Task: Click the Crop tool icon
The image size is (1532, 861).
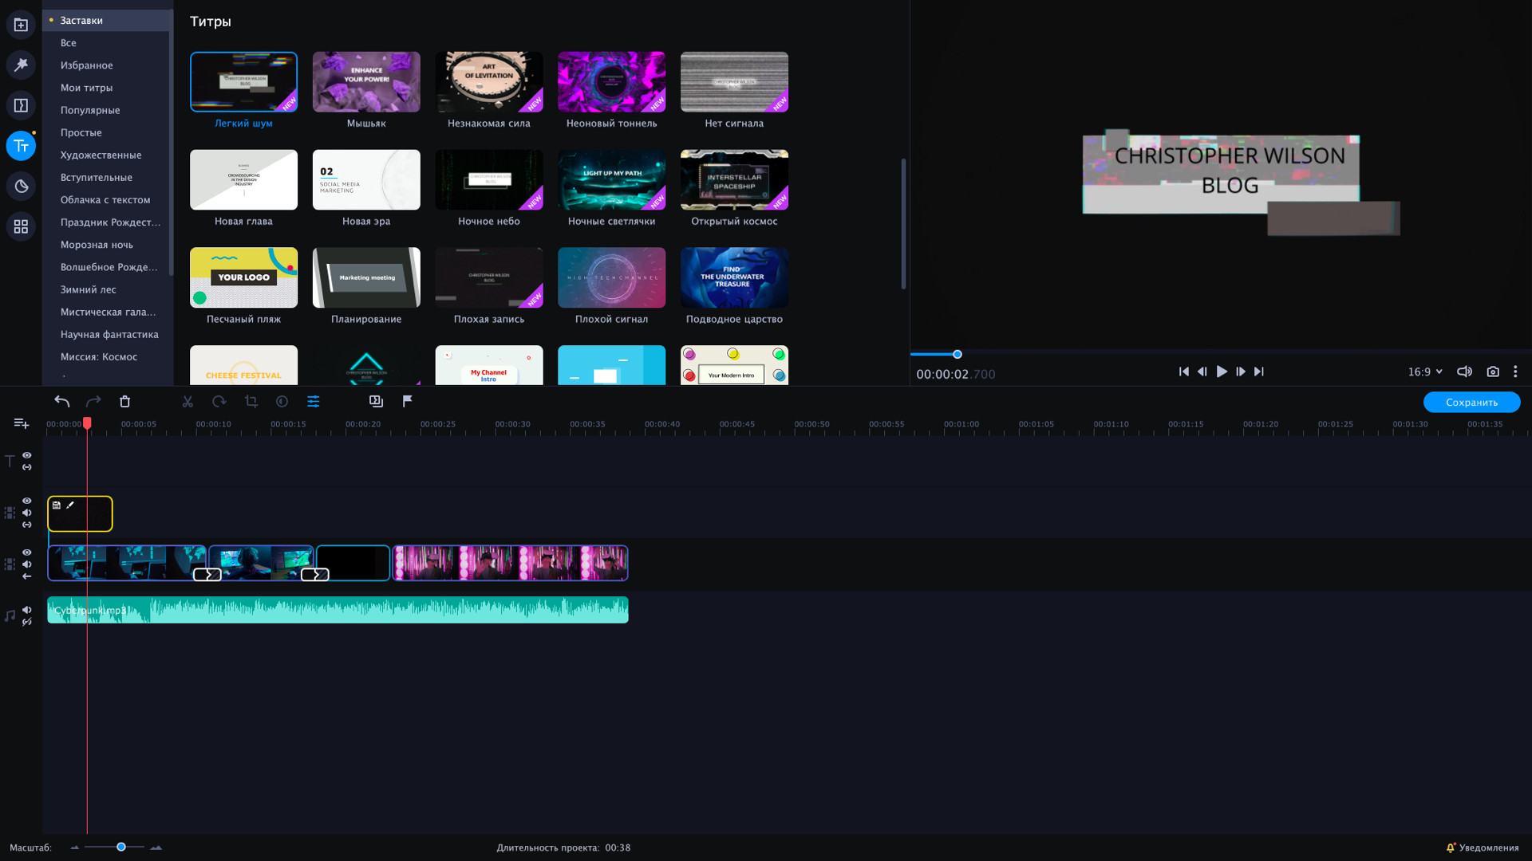Action: click(251, 402)
